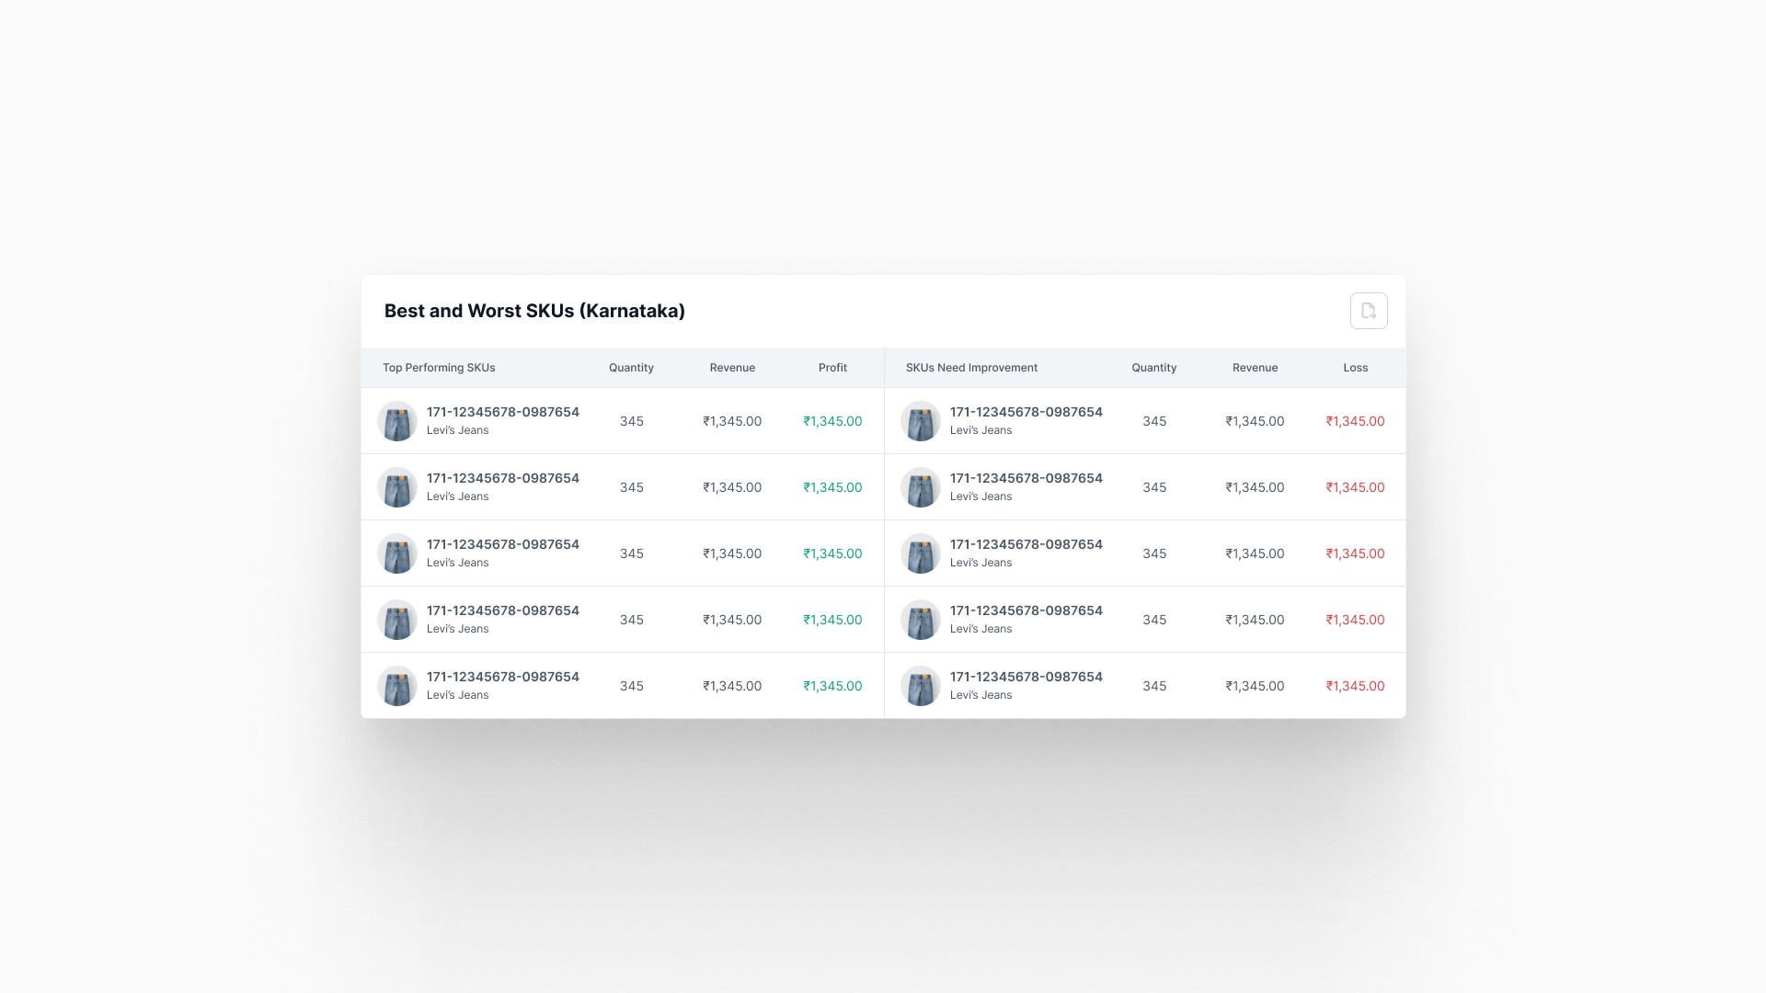The image size is (1766, 993).
Task: Click the Top Performing SKUs column header
Action: click(x=439, y=368)
